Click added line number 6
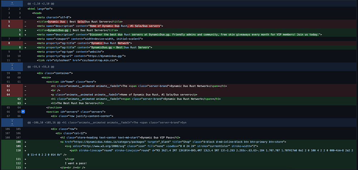Viewport: 358px width, 170px height. click(x=20, y=35)
